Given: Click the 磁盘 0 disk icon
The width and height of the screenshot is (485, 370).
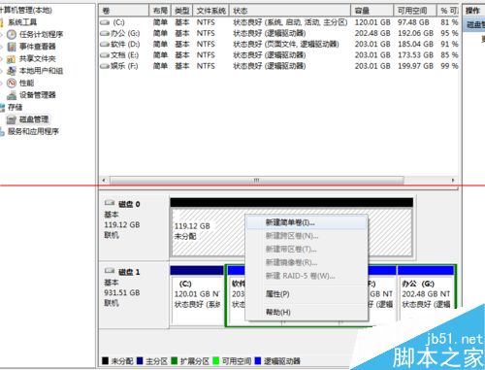Looking at the screenshot, I should pyautogui.click(x=110, y=203).
